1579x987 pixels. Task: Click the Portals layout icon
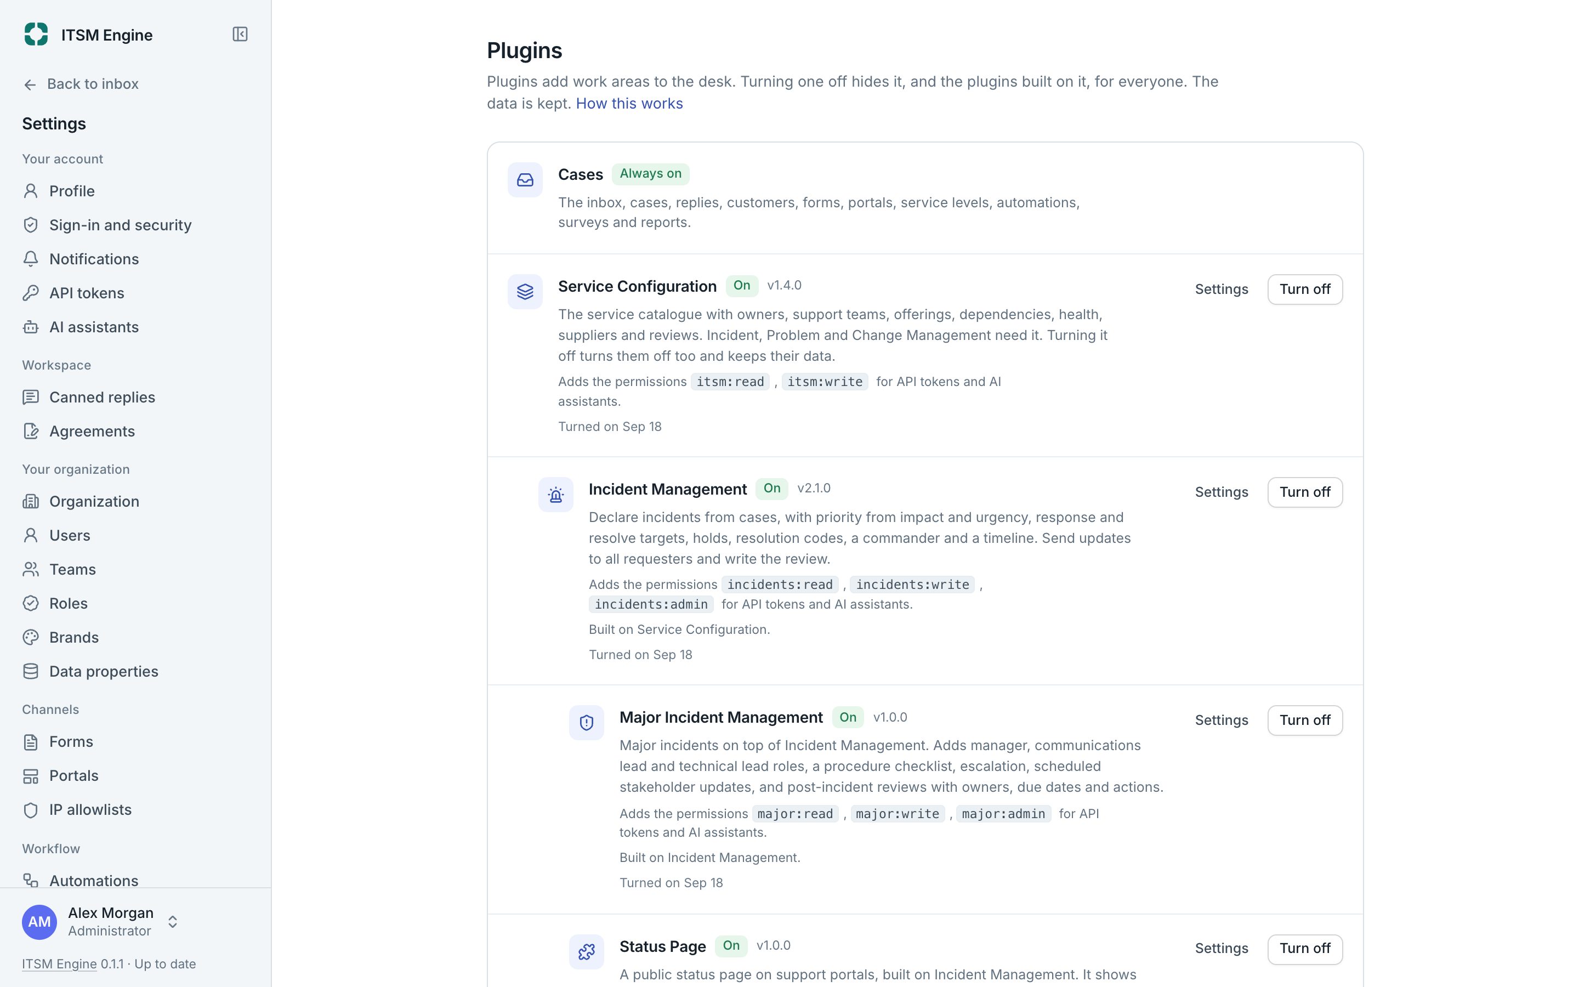point(31,775)
